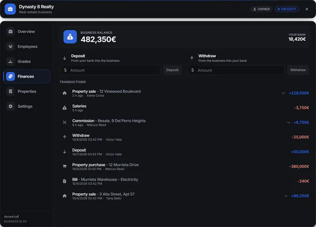Click the Withdraw button
Screen dimensions: 316x227
(298, 70)
